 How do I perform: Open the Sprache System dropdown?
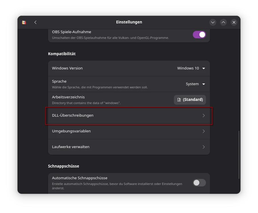point(195,84)
